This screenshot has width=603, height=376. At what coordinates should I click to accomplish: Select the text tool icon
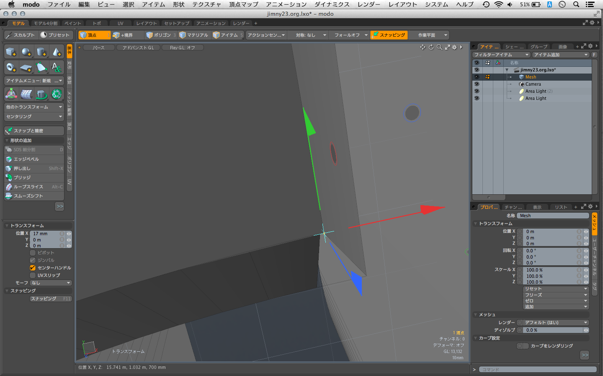click(x=57, y=67)
